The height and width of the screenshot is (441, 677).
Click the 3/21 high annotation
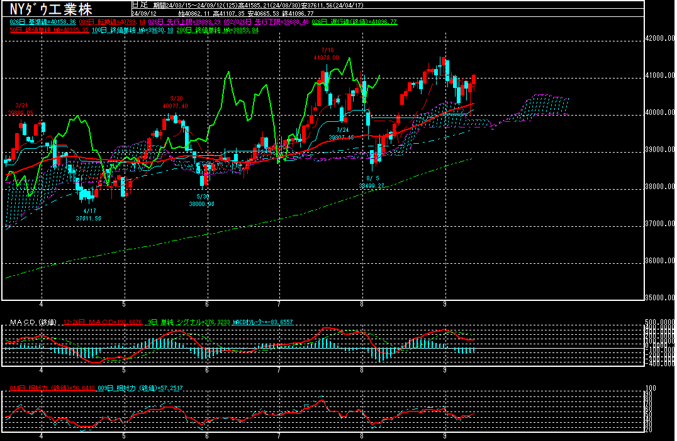point(21,109)
